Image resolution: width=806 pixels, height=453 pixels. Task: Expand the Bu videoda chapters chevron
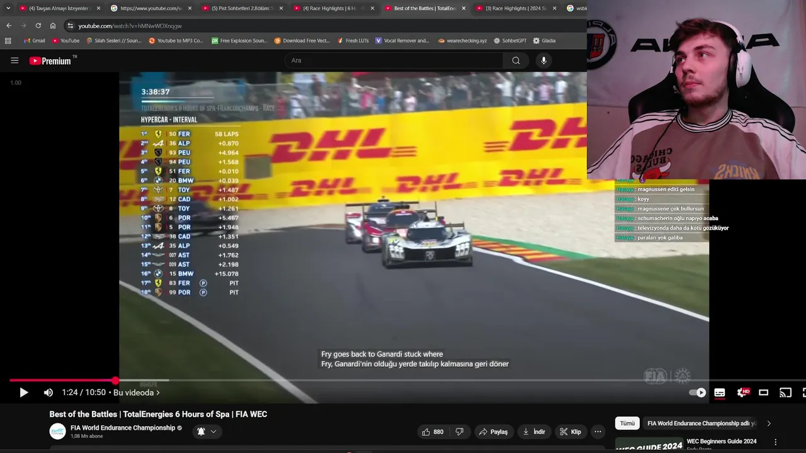point(157,393)
